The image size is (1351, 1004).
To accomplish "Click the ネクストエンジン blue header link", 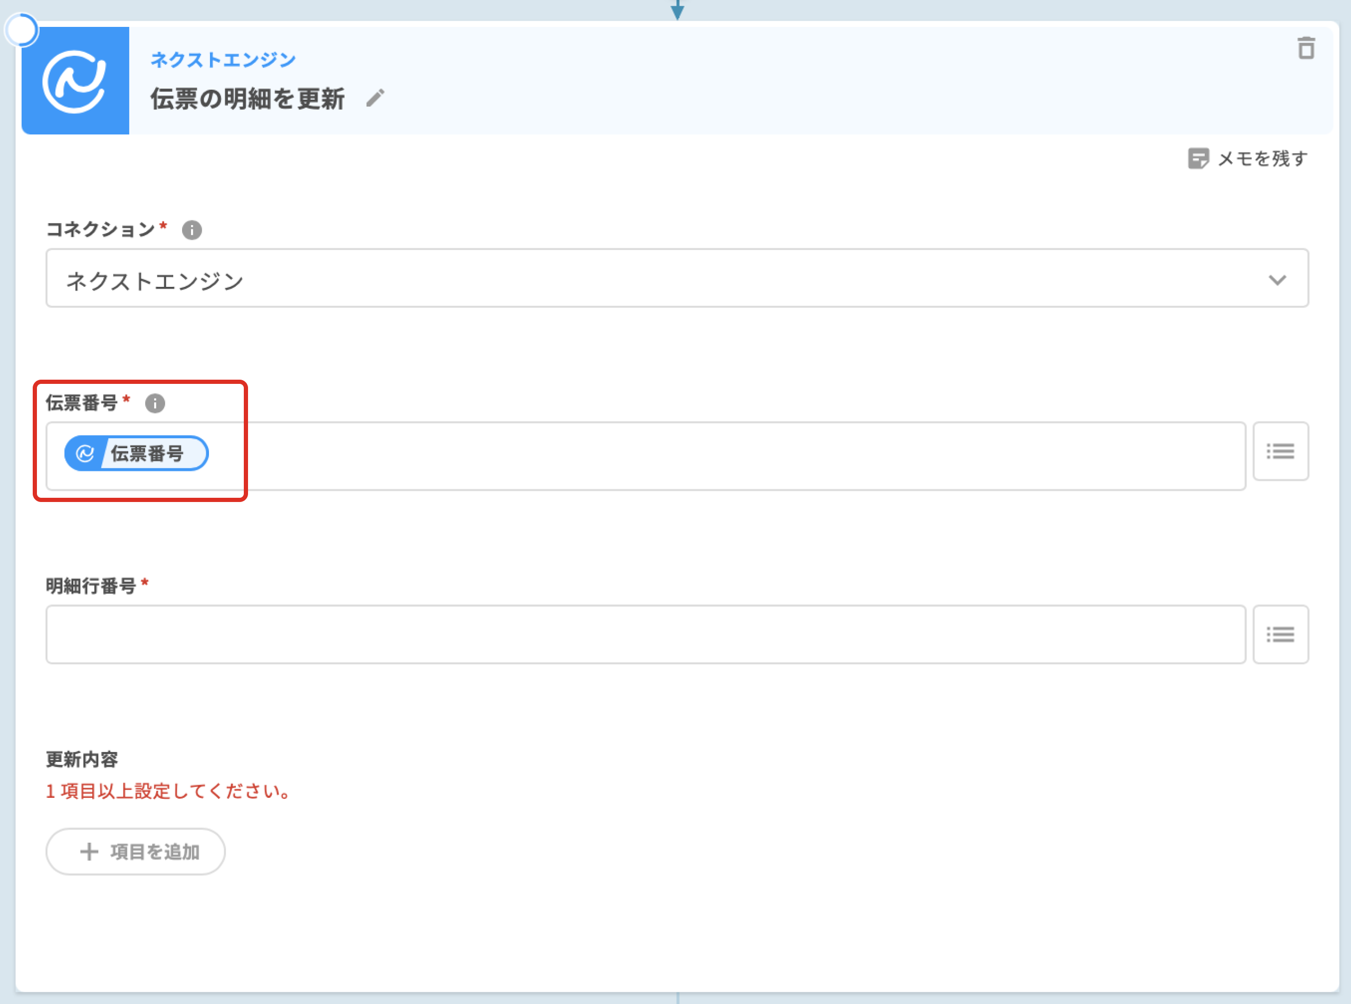I will 223,60.
